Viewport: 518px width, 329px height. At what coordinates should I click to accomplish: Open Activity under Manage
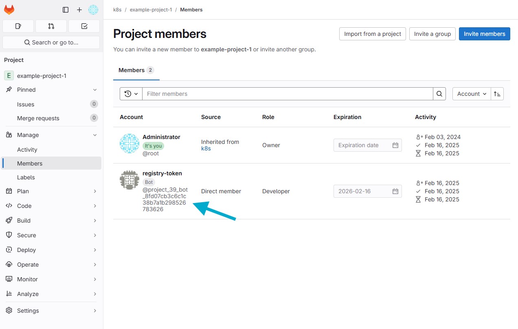pos(27,150)
